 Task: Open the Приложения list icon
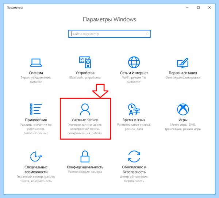[x=36, y=109]
